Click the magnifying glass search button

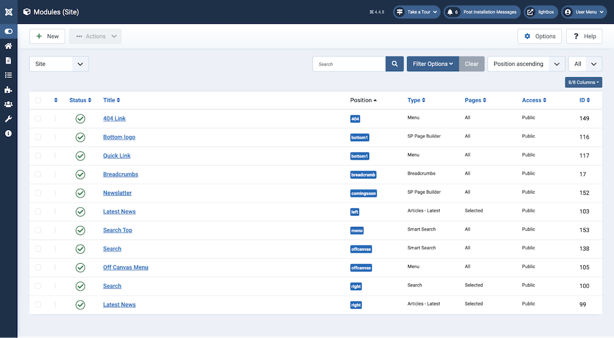[x=394, y=64]
